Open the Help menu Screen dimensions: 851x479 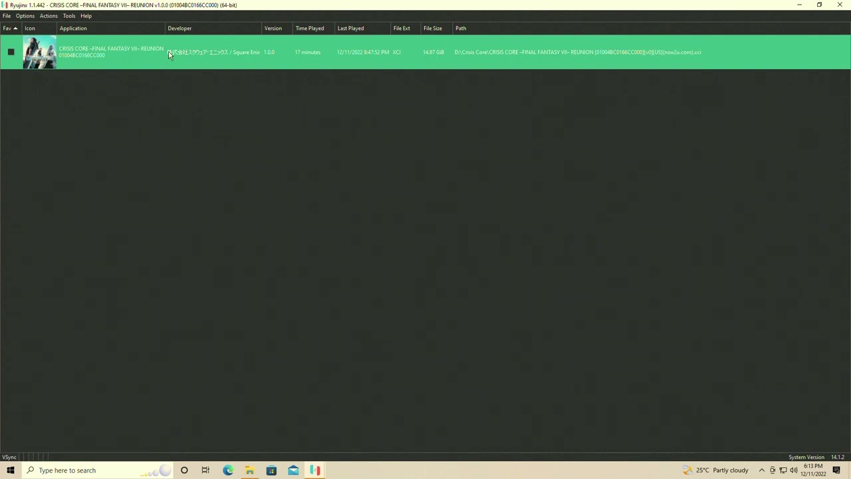click(x=86, y=16)
